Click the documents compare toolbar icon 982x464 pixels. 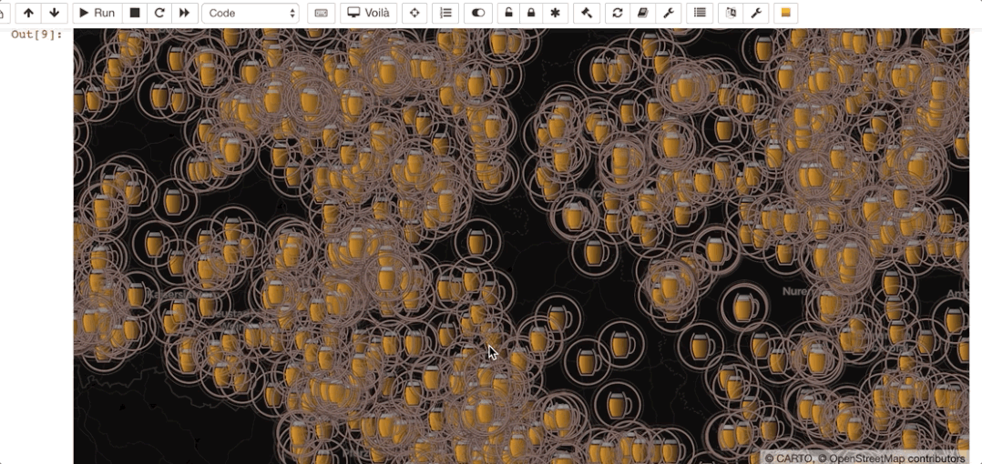coord(731,13)
